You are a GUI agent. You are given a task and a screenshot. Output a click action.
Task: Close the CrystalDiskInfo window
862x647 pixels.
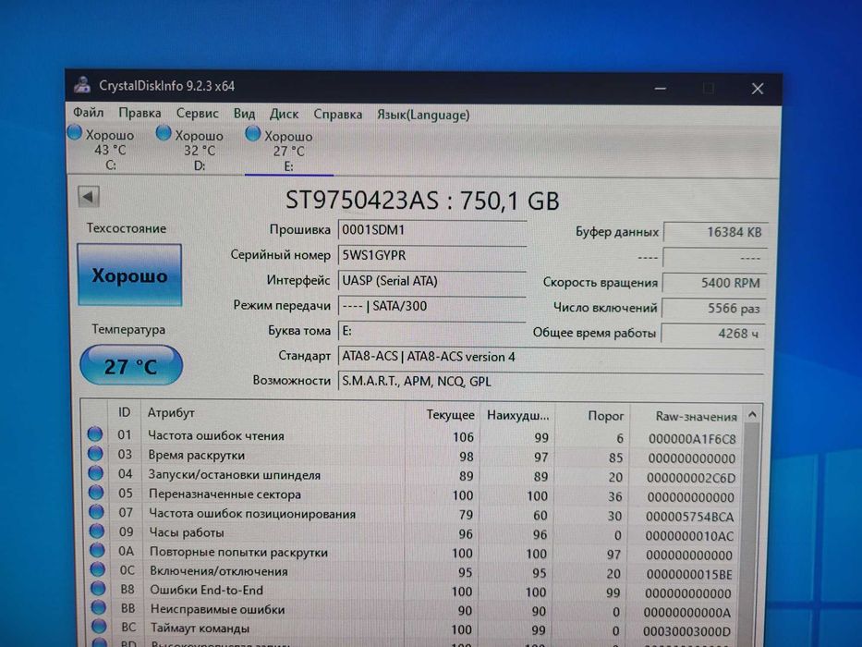[x=758, y=89]
